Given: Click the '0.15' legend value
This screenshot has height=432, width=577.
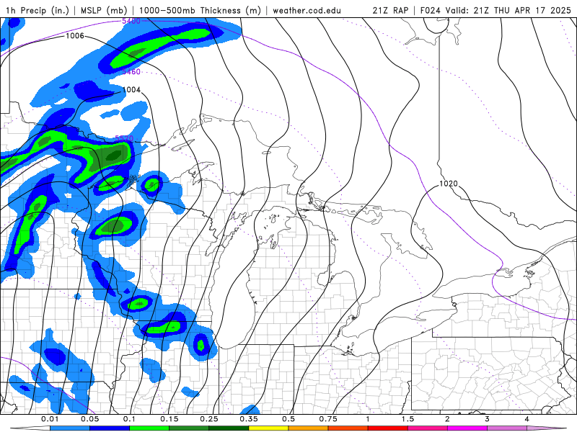Looking at the screenshot, I should pyautogui.click(x=169, y=419).
